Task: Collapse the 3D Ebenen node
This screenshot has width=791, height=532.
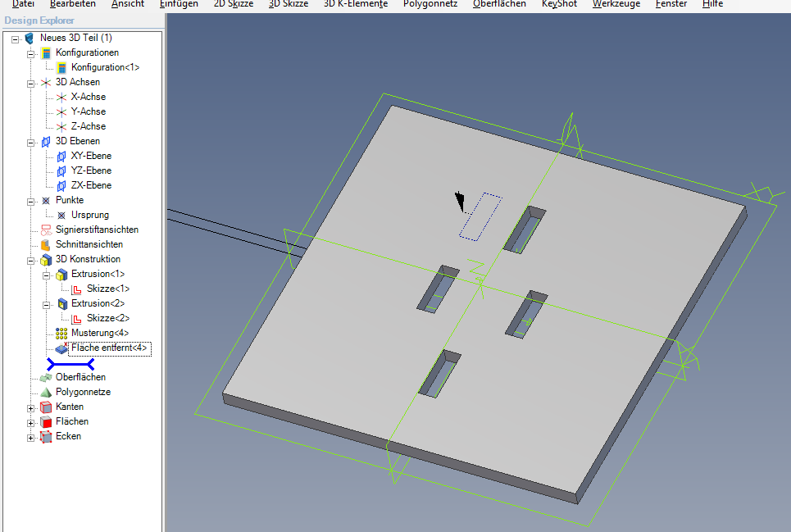Action: point(31,142)
